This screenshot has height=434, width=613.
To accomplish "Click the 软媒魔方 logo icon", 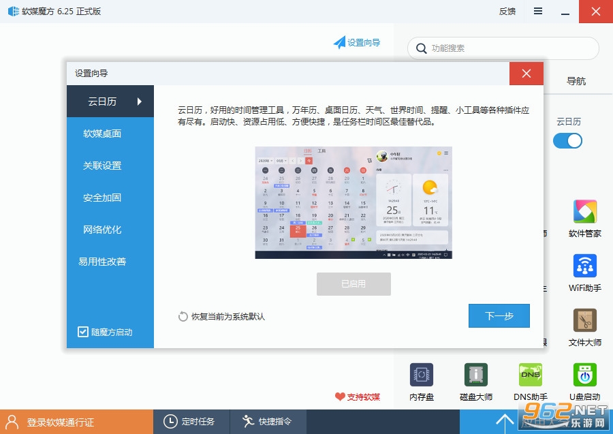I will click(x=14, y=12).
